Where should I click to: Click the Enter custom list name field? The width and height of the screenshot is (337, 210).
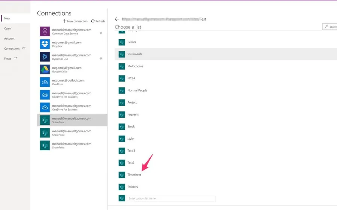171,198
